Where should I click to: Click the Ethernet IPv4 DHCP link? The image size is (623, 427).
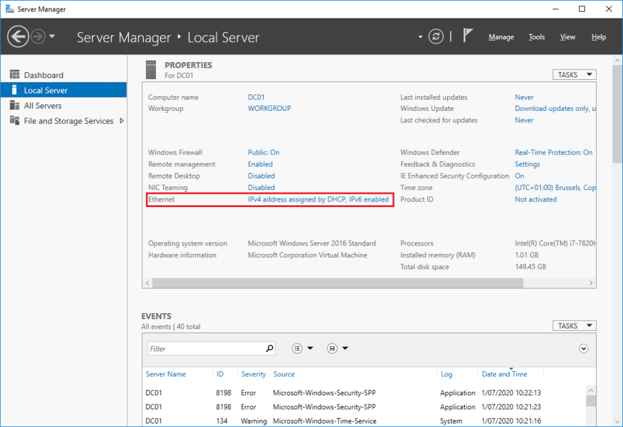(318, 199)
